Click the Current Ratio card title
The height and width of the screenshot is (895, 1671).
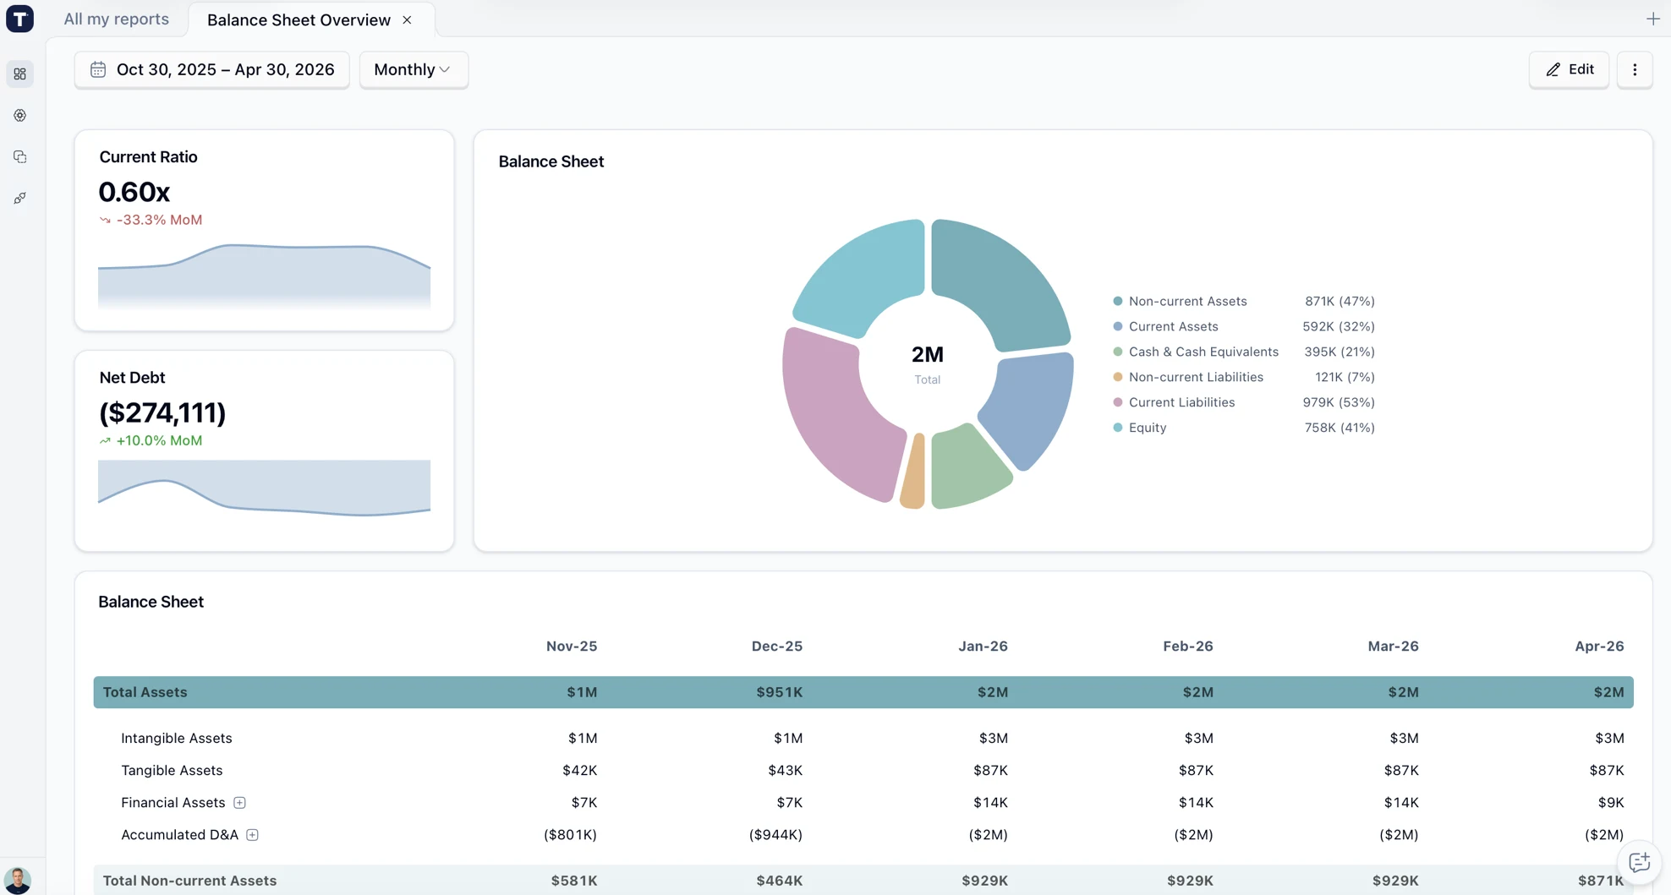tap(148, 157)
